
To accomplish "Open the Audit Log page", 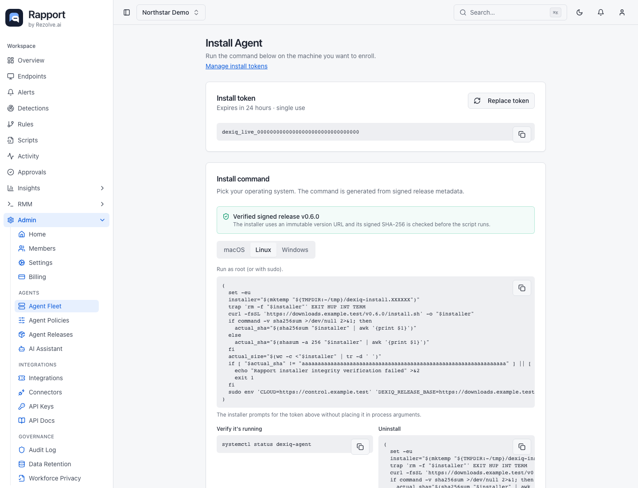I will [x=57, y=450].
